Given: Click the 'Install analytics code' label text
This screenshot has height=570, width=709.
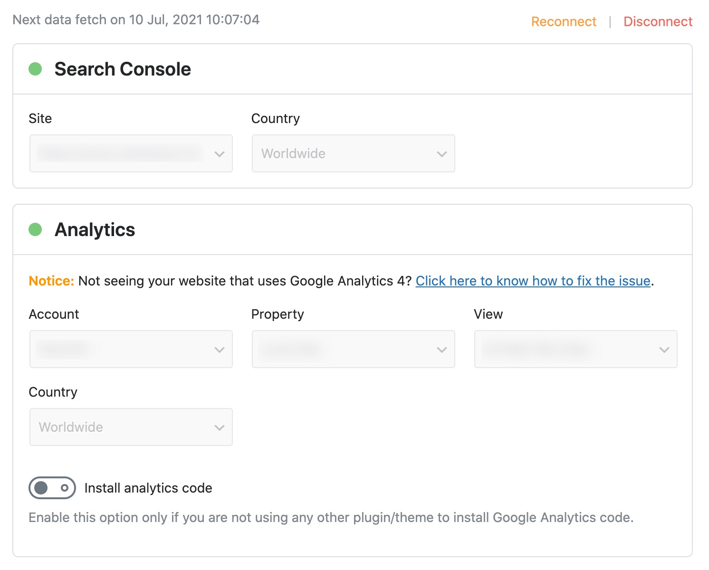Looking at the screenshot, I should [148, 488].
